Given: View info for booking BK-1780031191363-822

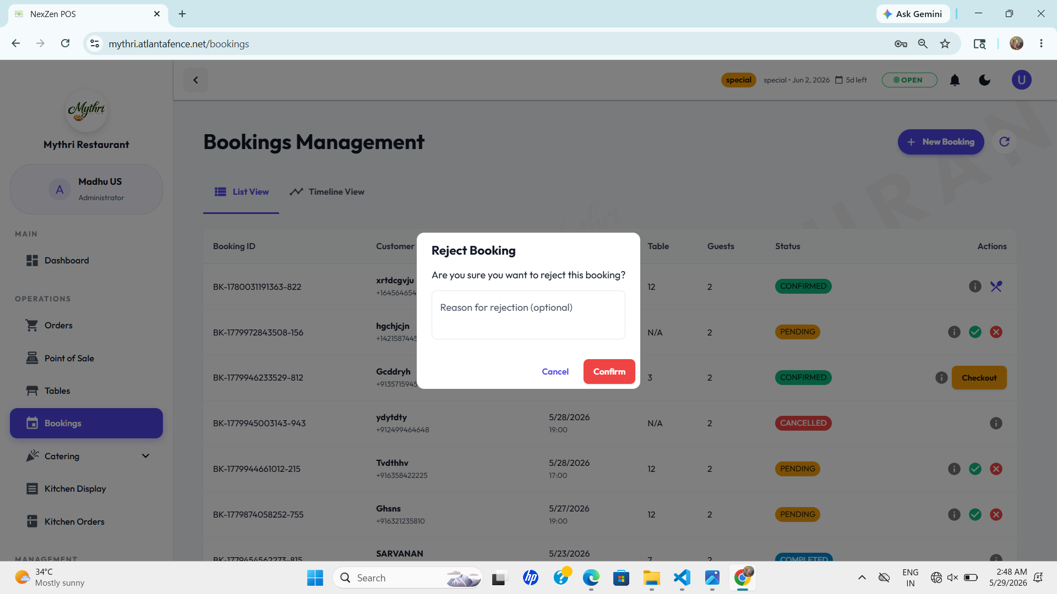Looking at the screenshot, I should 975,287.
